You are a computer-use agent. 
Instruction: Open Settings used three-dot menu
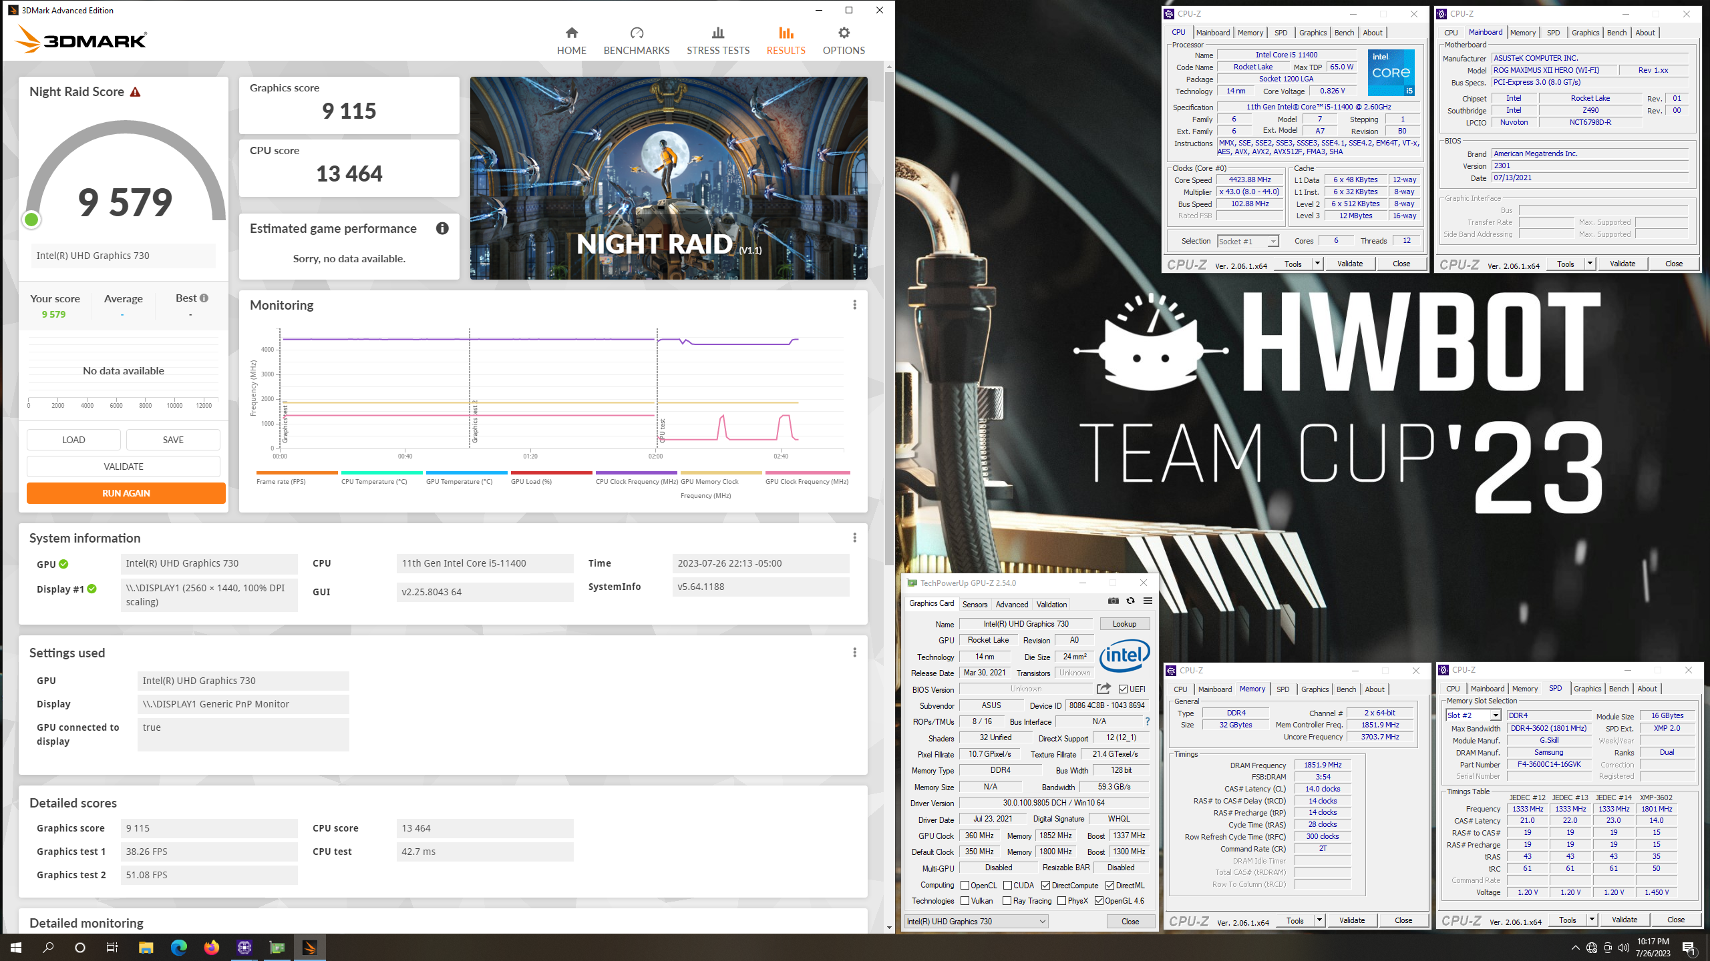tap(854, 653)
